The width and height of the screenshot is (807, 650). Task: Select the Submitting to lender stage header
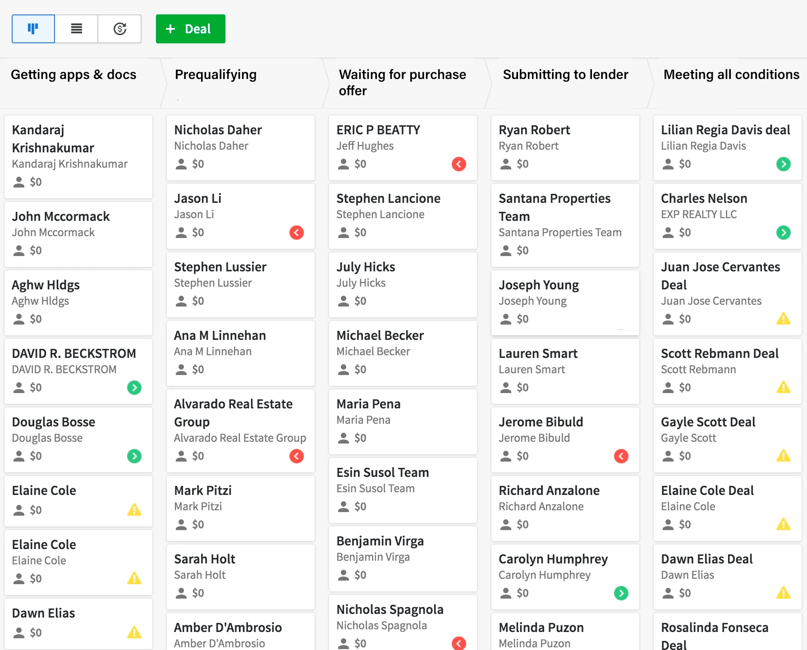click(565, 75)
